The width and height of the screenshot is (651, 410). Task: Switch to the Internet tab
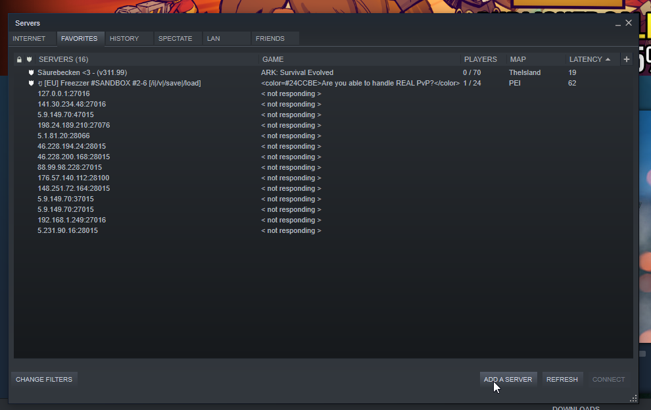(29, 39)
